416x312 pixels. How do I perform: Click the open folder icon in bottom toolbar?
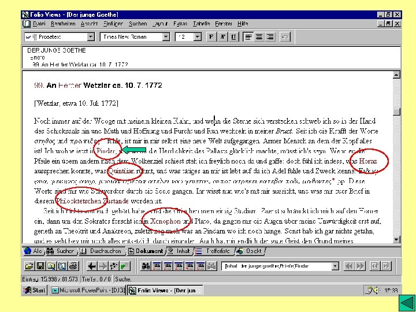pyautogui.click(x=29, y=266)
